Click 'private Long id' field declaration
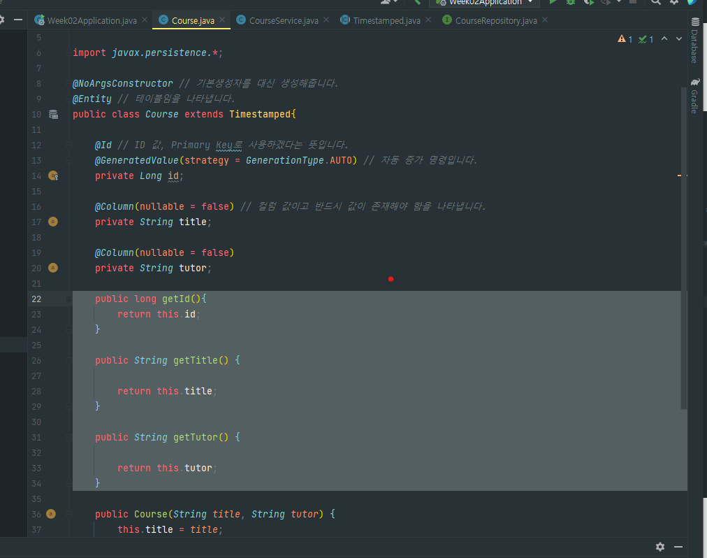 pyautogui.click(x=139, y=176)
